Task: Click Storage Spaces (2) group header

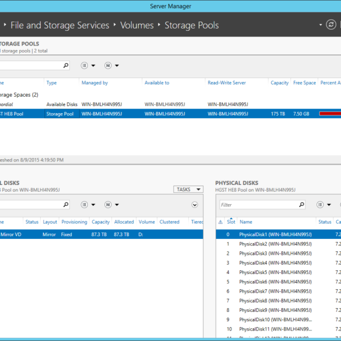Action: point(19,95)
